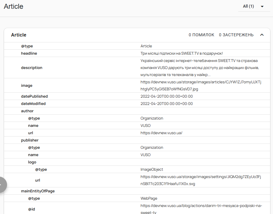Select the dateModified value 2022-04-20
The height and width of the screenshot is (214, 273).
pos(166,103)
